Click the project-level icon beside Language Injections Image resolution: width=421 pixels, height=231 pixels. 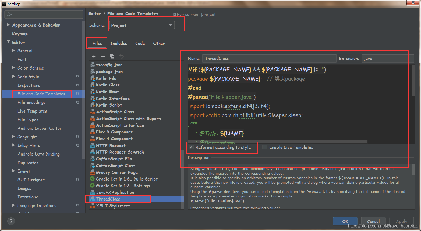(78, 205)
